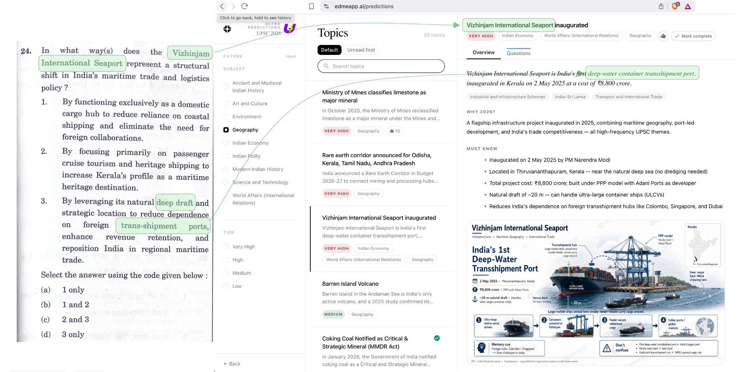
Task: Tick the Modern Indian History checkbox
Action: [226, 169]
